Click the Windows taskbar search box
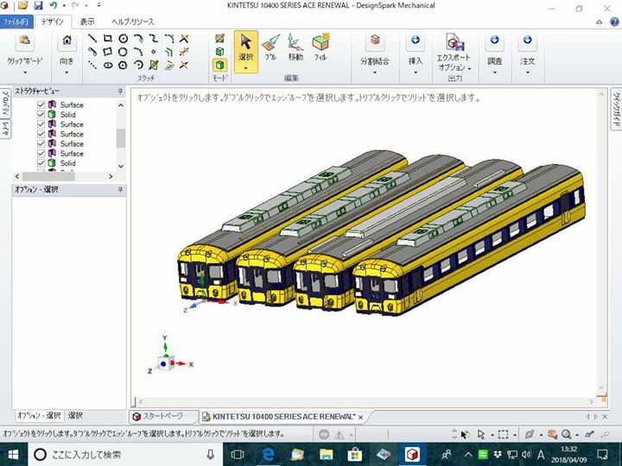The image size is (622, 466). [125, 454]
